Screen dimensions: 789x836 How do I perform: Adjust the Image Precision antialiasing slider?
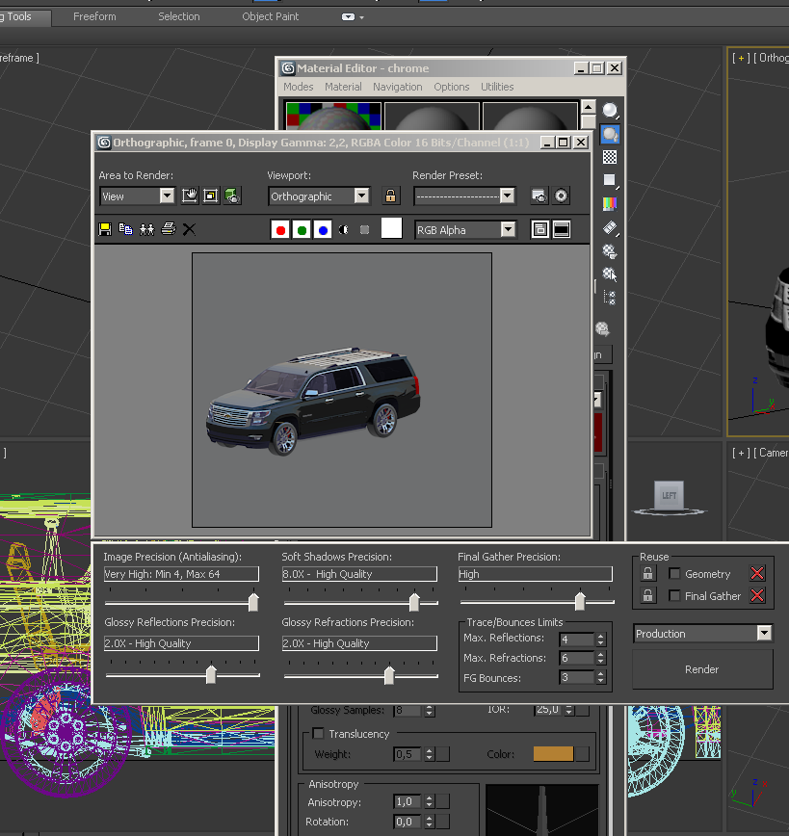[x=253, y=603]
